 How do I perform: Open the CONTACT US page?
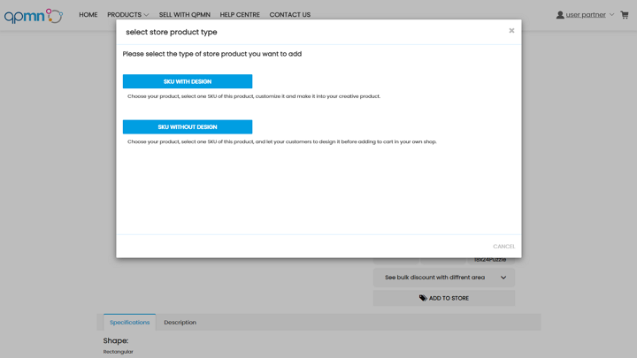(289, 15)
